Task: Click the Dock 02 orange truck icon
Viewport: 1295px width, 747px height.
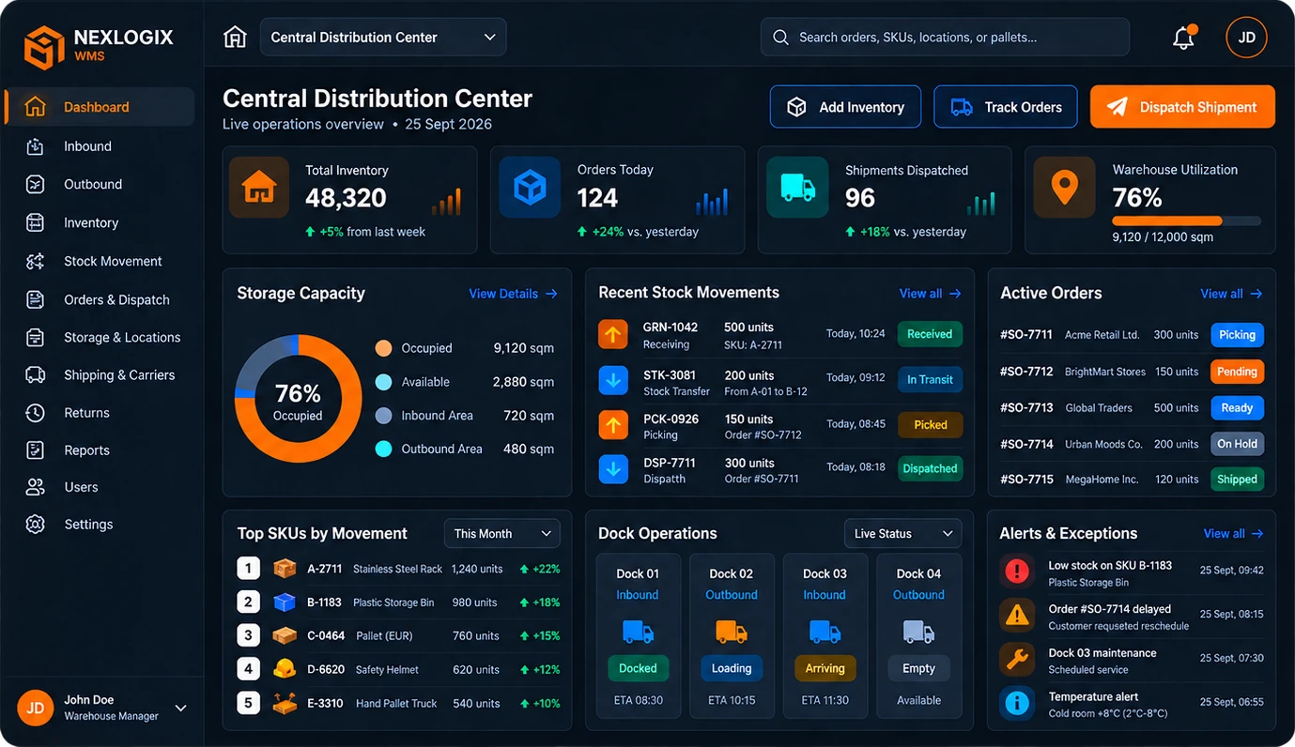Action: pos(732,632)
